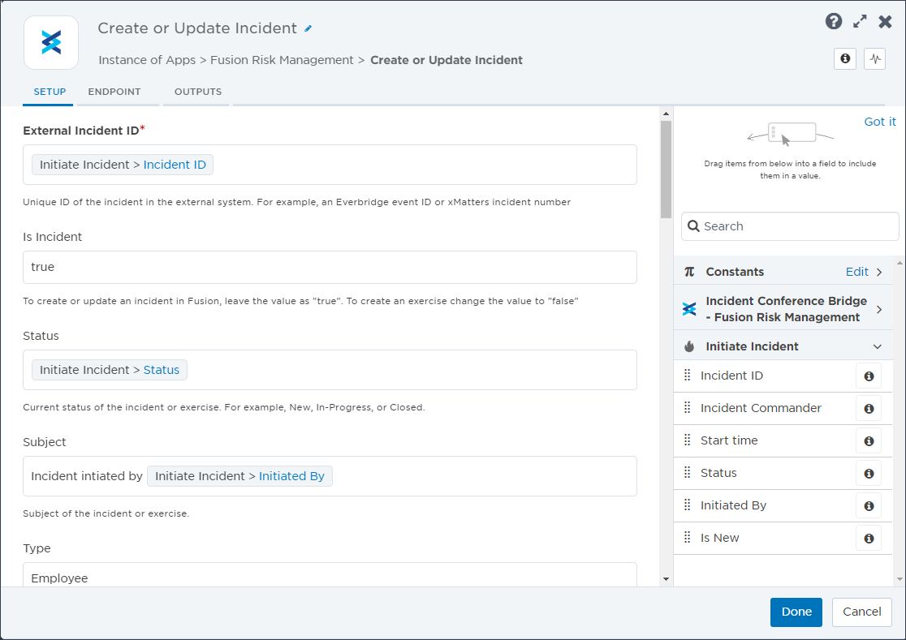Select the Initiate Incident > Initiated By token

(x=239, y=476)
